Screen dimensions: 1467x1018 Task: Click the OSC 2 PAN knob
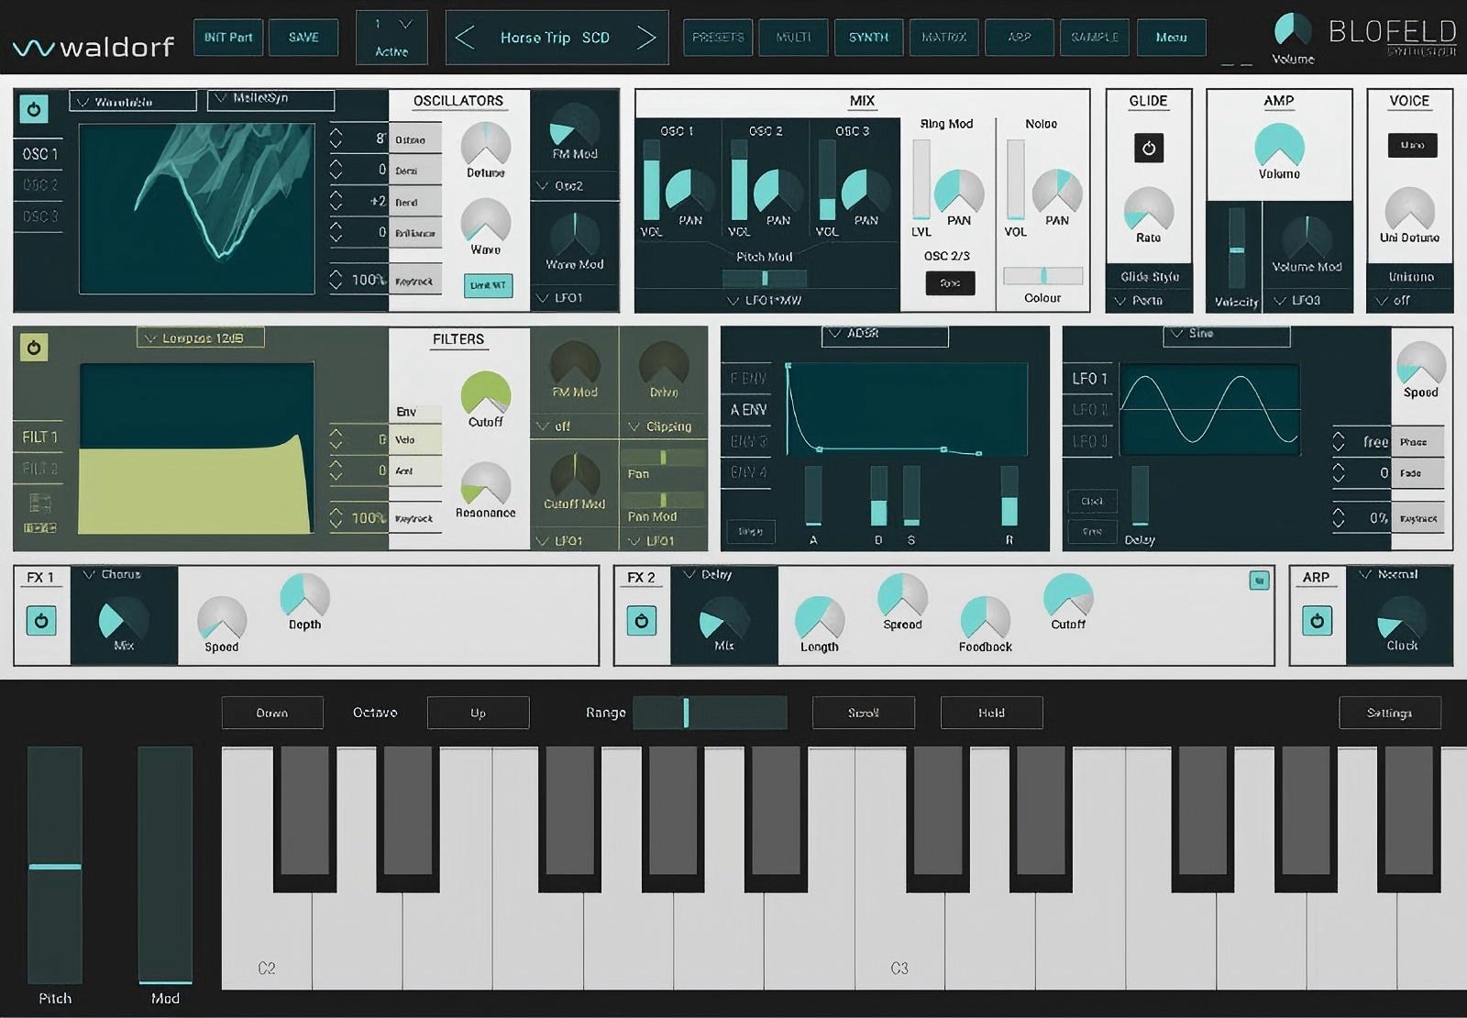click(x=778, y=191)
